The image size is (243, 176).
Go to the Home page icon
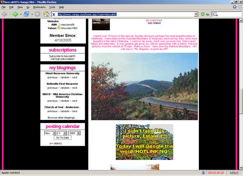(46, 14)
